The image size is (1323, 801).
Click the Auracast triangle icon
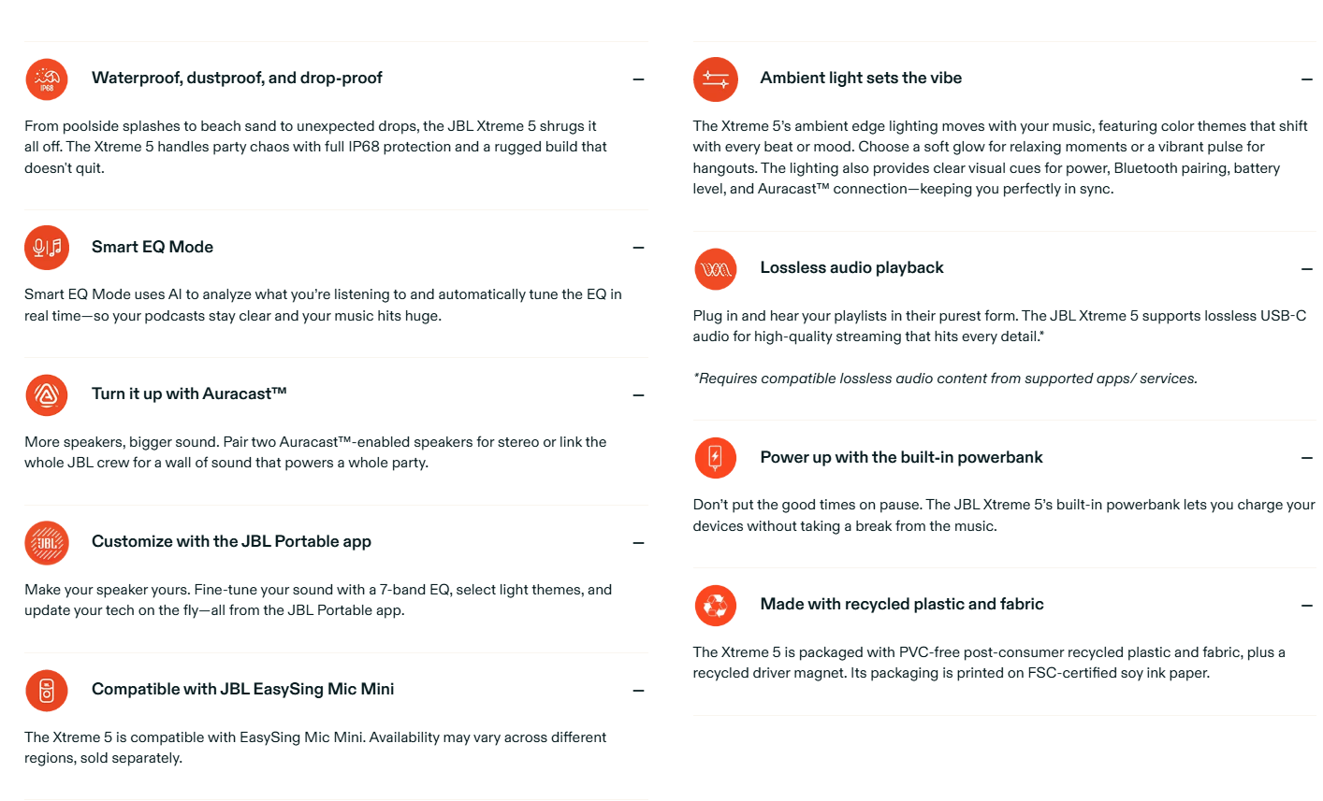click(47, 395)
